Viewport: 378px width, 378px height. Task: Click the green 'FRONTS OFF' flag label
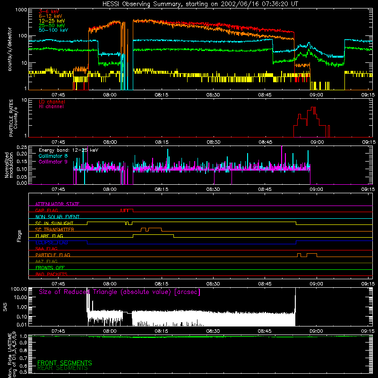pyautogui.click(x=50, y=267)
